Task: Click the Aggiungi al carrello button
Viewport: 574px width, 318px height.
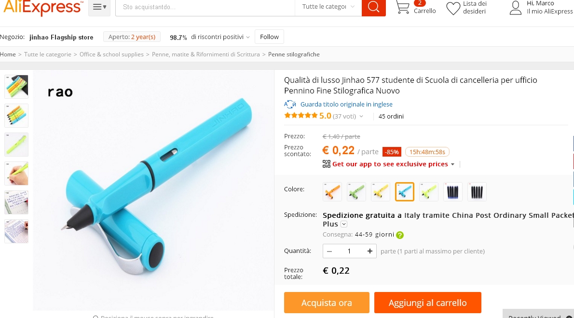Action: 427,303
